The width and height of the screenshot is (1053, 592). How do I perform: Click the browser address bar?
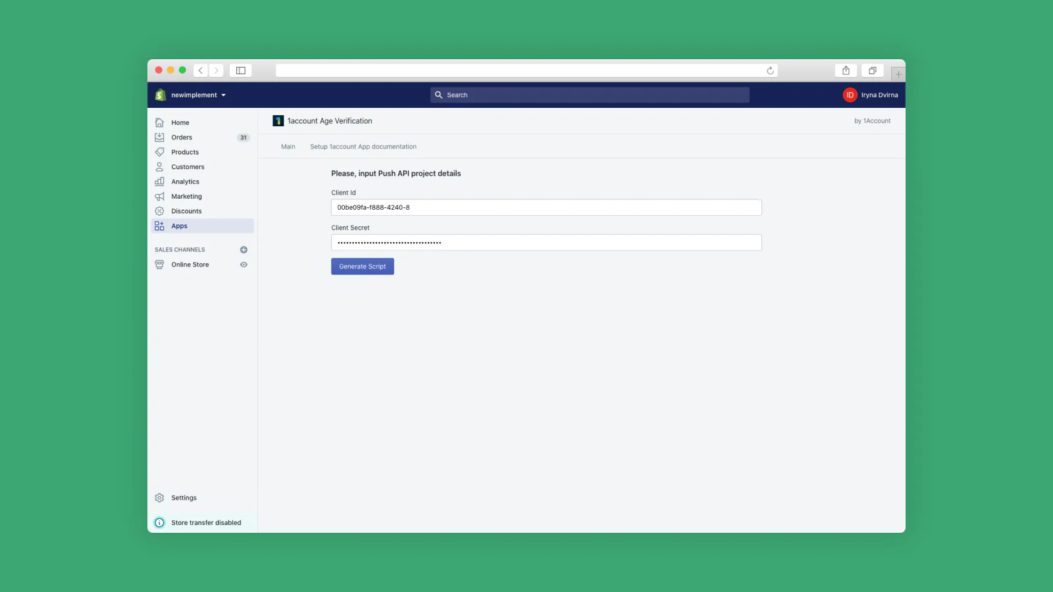(526, 70)
